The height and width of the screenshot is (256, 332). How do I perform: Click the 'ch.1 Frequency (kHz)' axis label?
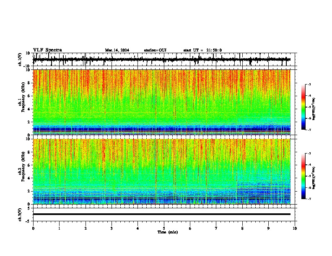point(22,97)
